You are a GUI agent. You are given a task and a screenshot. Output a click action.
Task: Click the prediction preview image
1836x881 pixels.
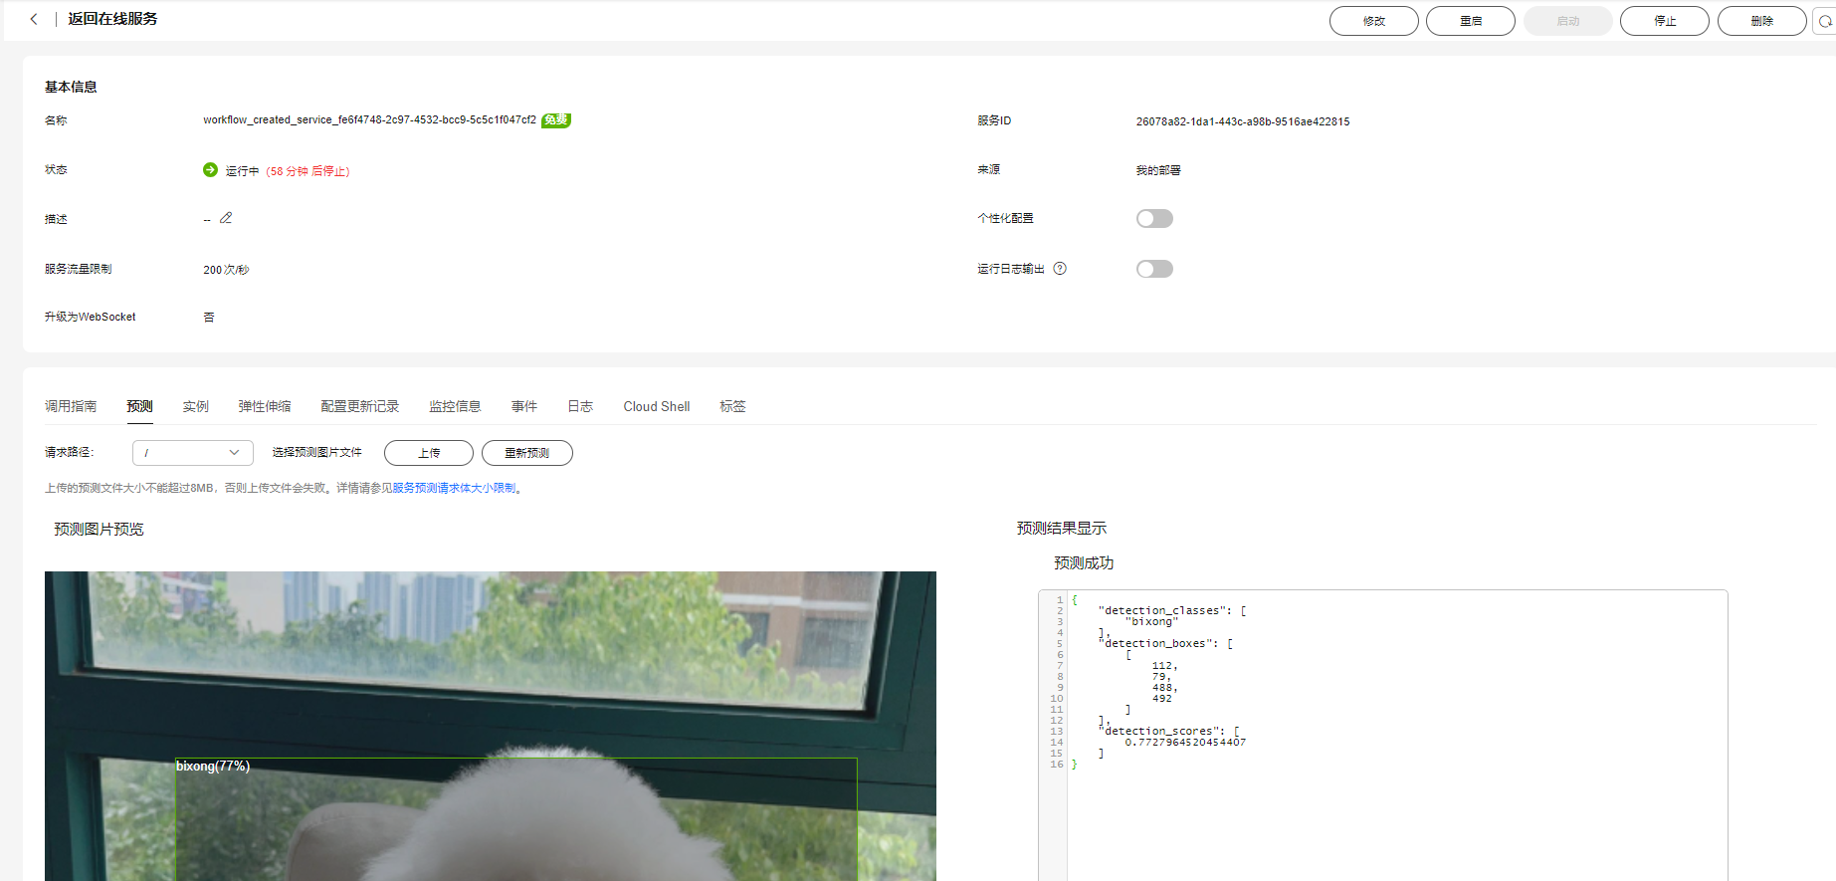(491, 726)
